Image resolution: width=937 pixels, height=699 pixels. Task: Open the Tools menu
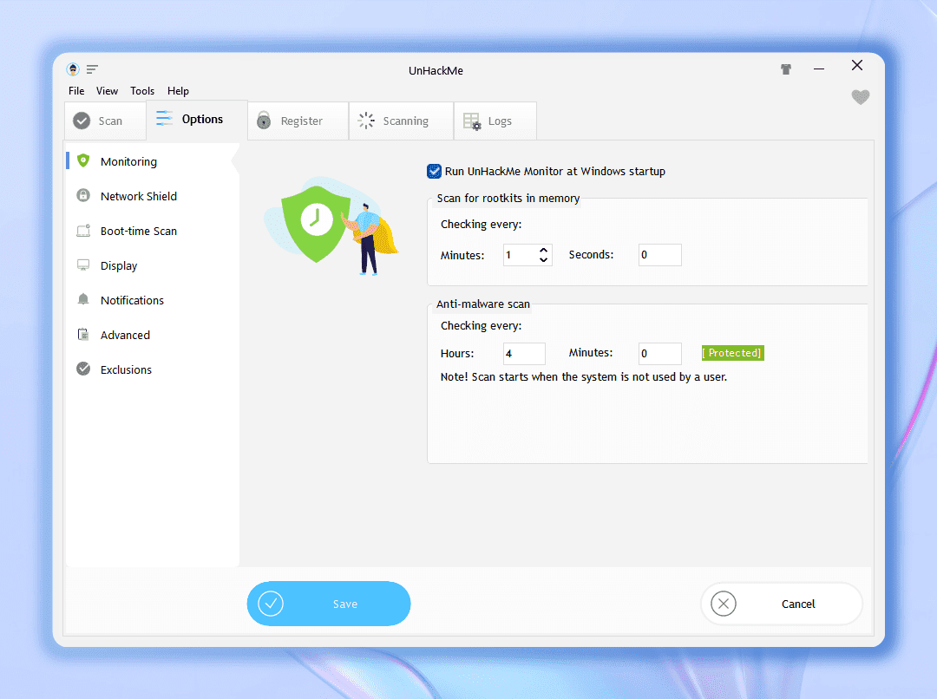142,91
